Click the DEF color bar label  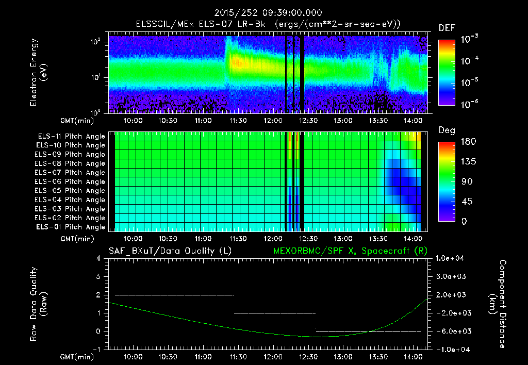pos(447,28)
